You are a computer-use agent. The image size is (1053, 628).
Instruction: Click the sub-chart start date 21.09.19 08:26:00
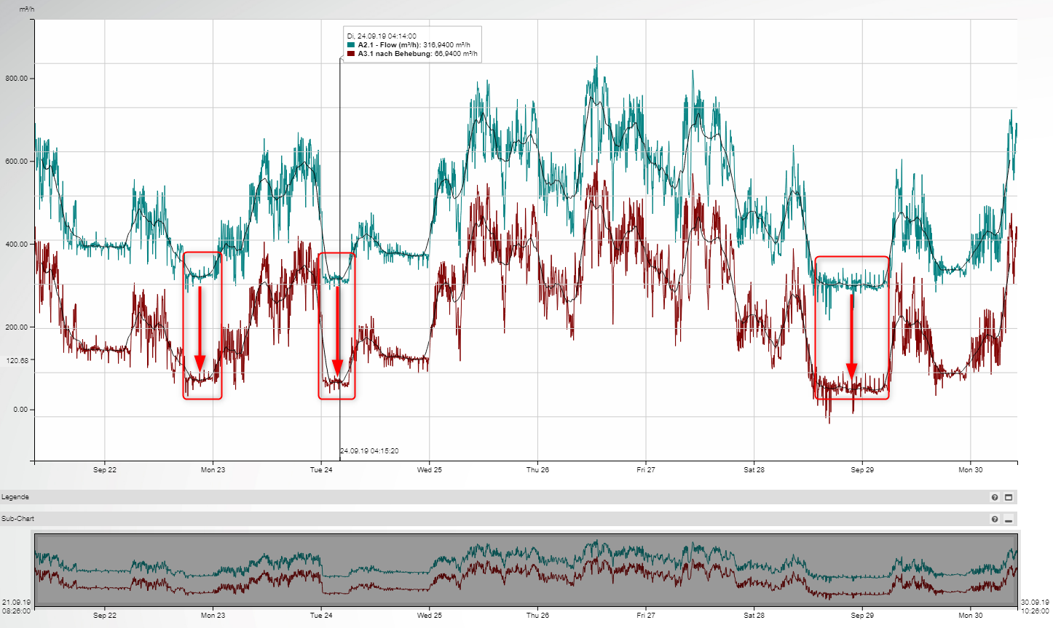[16, 606]
